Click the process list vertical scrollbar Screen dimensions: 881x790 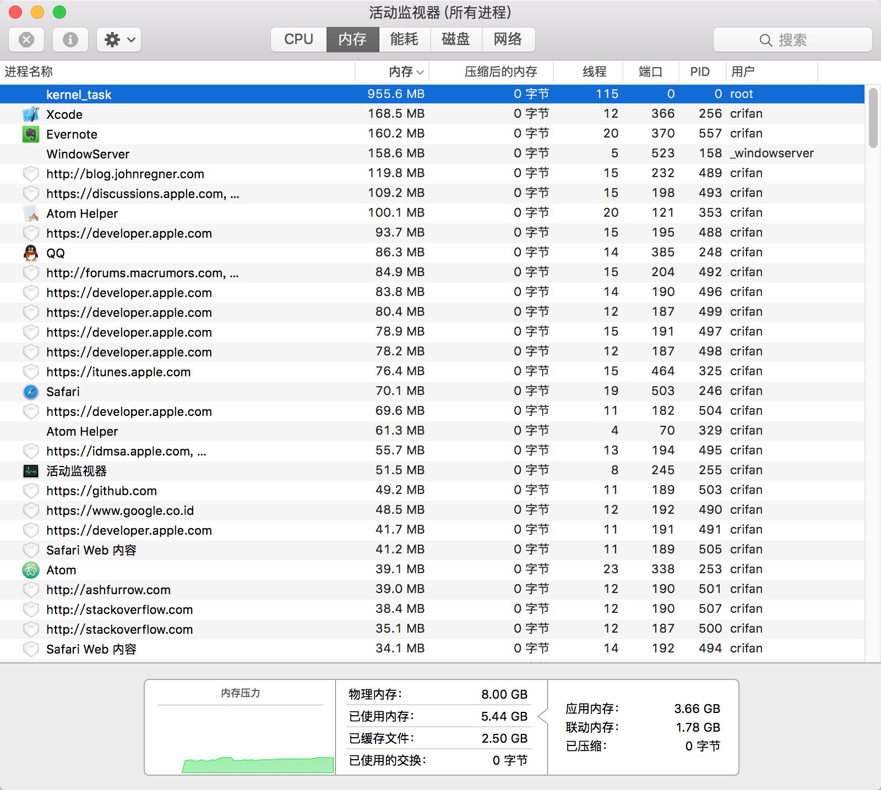tap(873, 118)
